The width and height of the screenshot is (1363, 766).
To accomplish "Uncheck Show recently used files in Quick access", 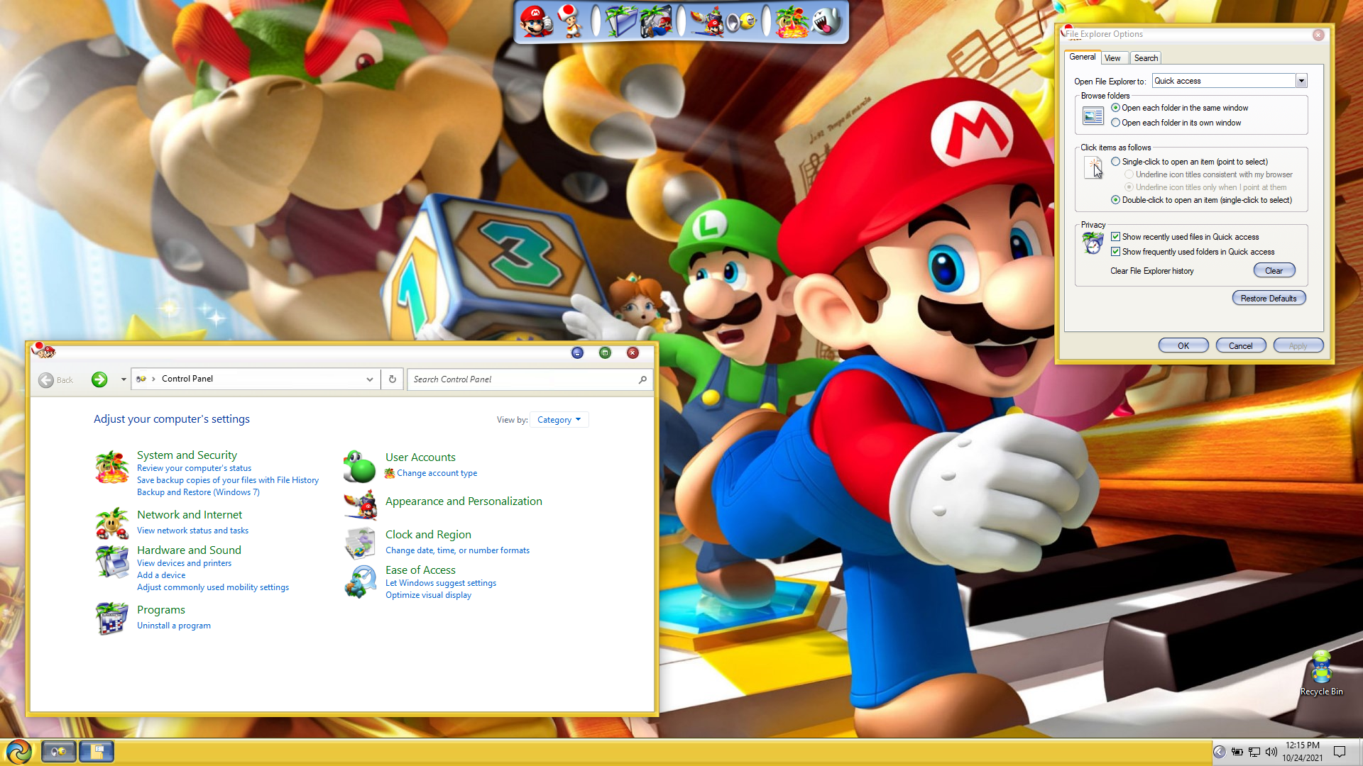I will [1116, 237].
